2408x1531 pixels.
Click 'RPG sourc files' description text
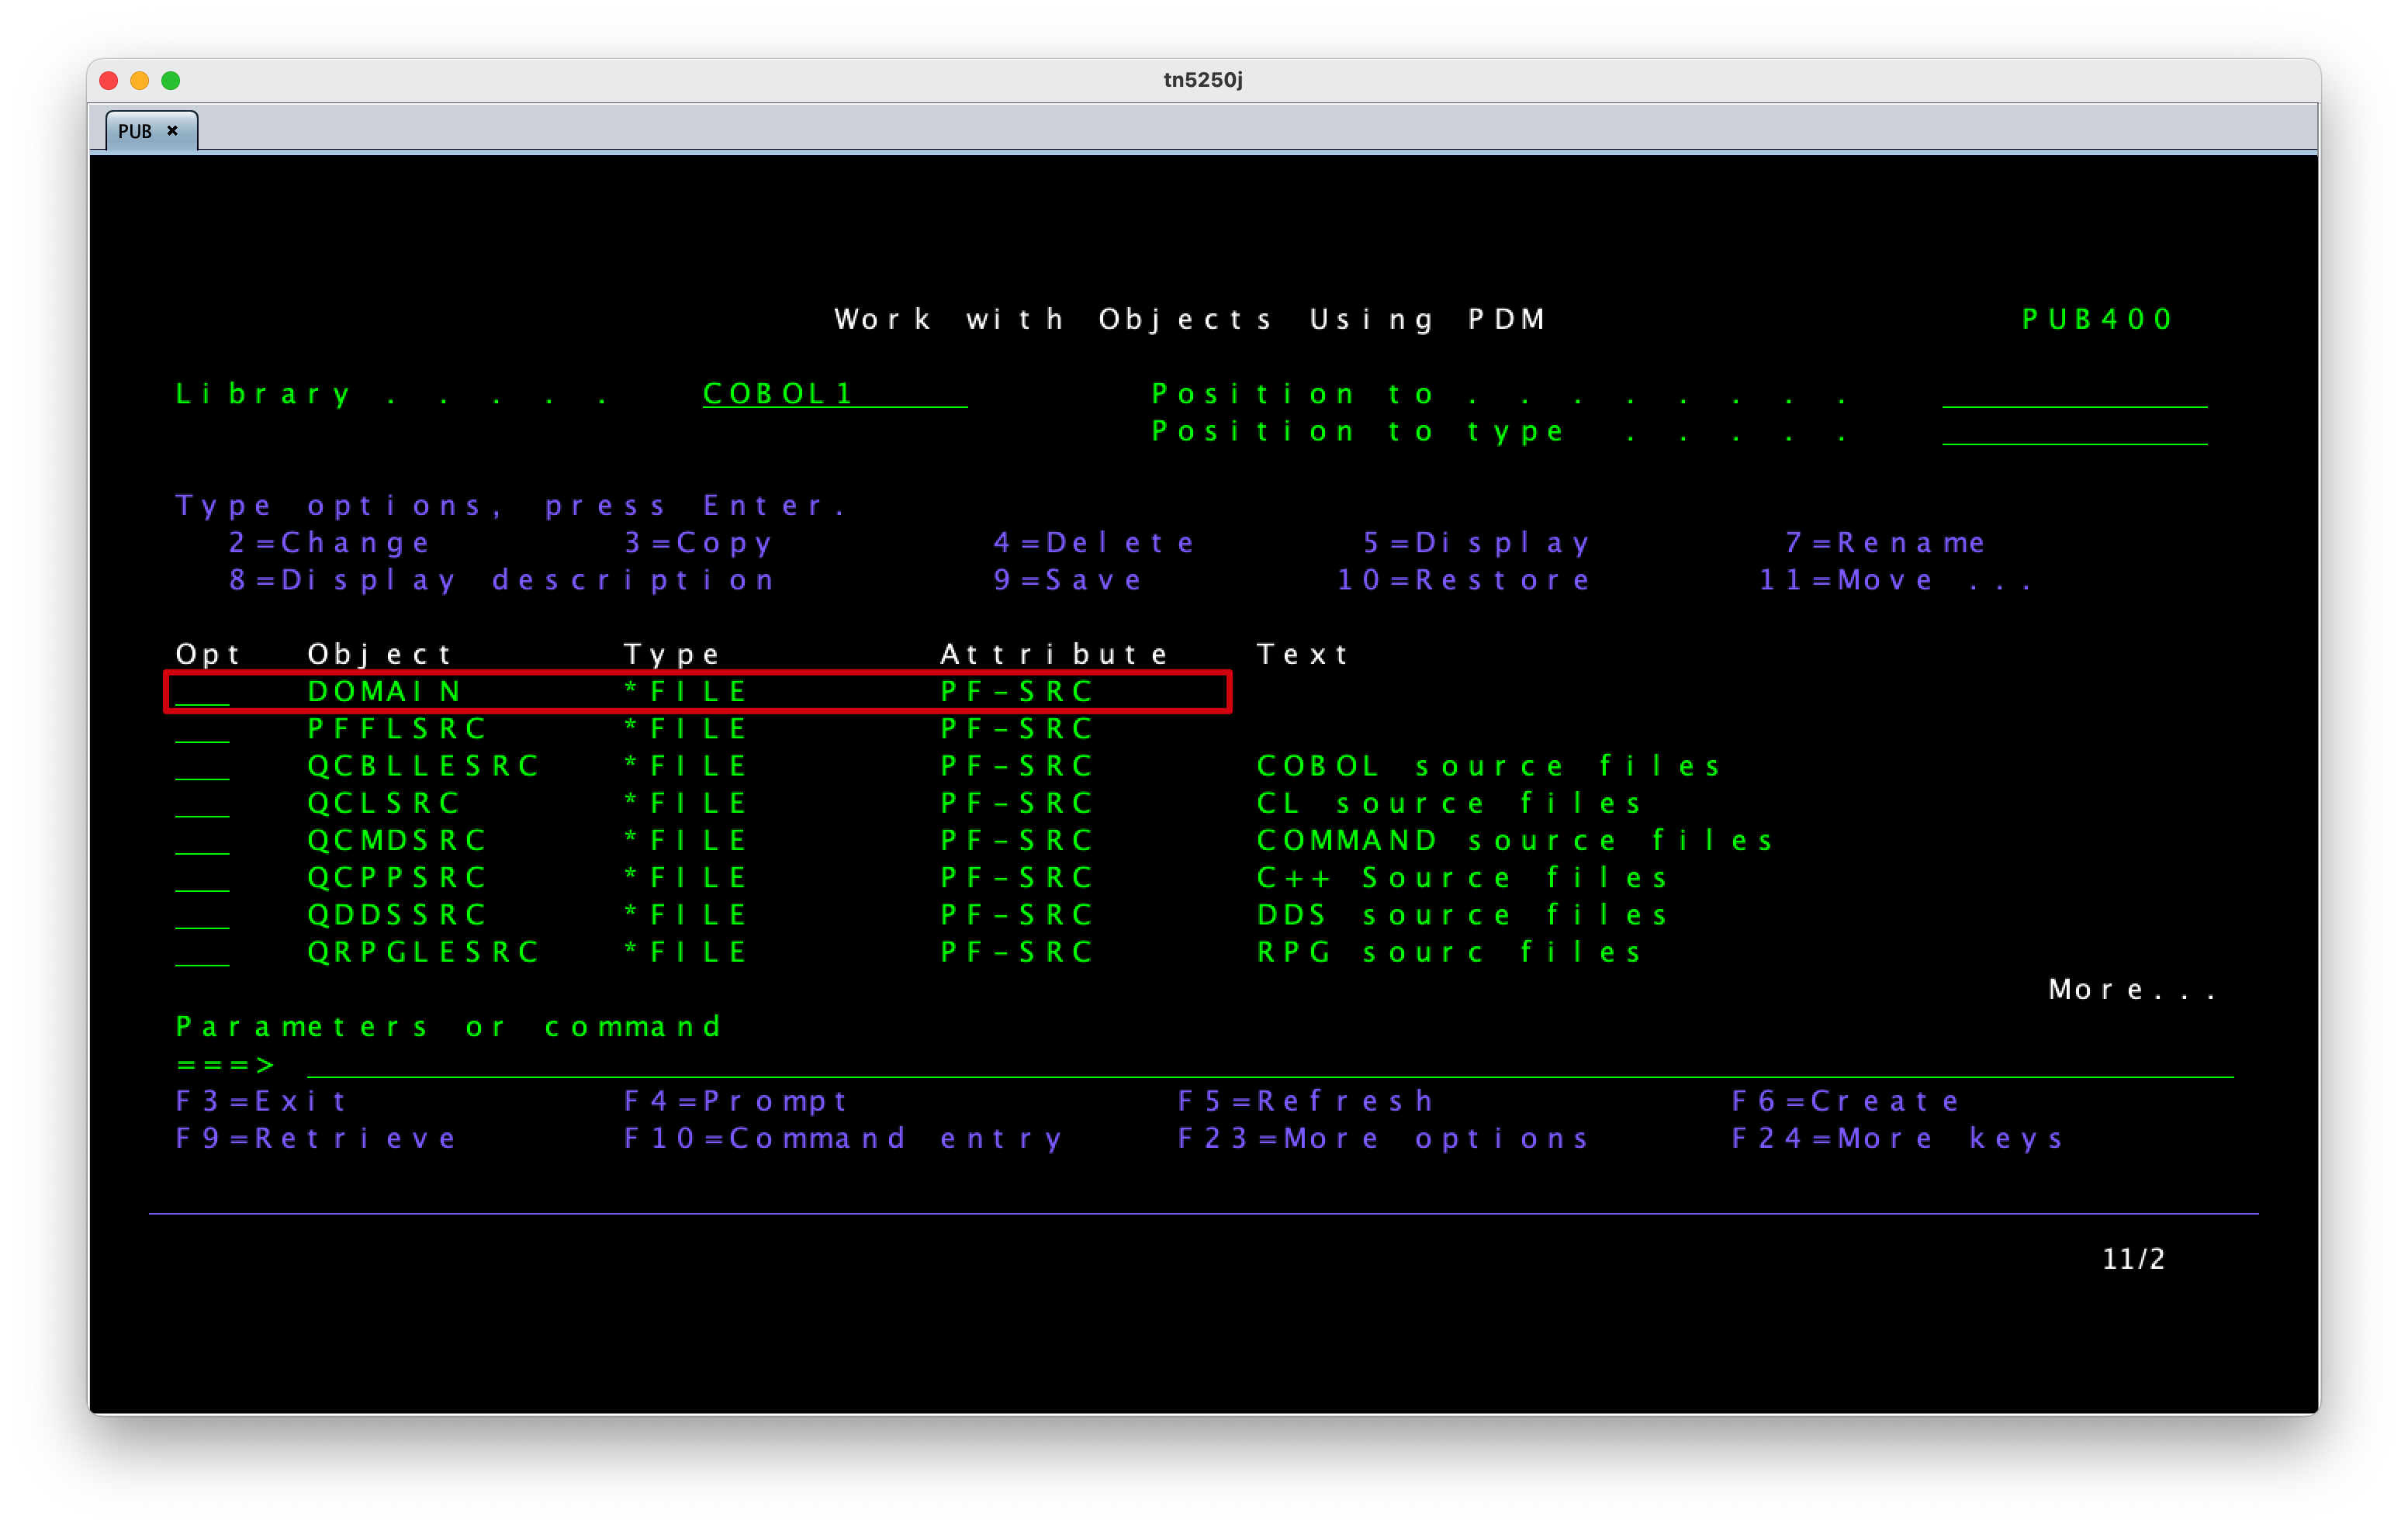[x=1449, y=951]
